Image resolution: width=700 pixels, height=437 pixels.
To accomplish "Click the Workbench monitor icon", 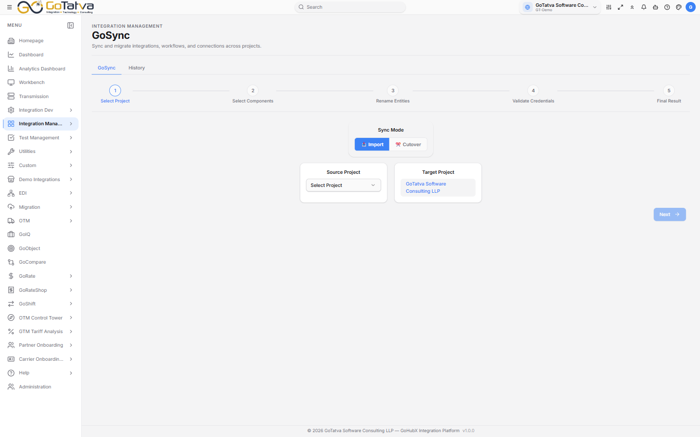I will click(11, 83).
